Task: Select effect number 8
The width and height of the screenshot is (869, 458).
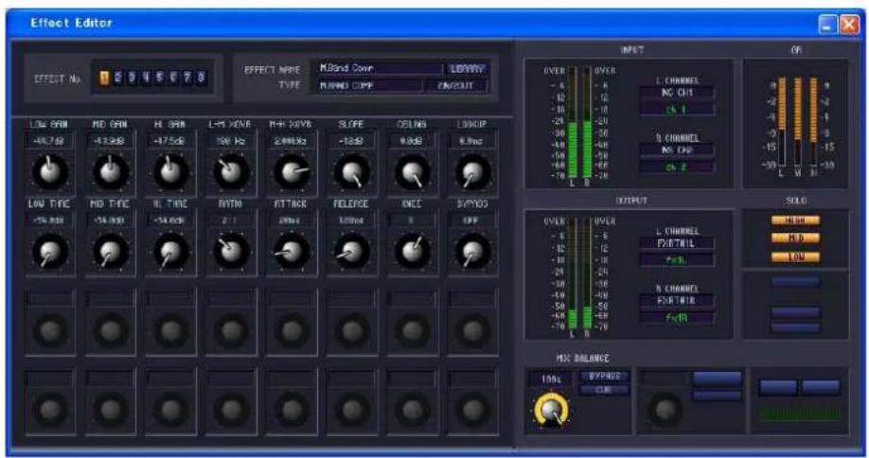Action: click(201, 78)
